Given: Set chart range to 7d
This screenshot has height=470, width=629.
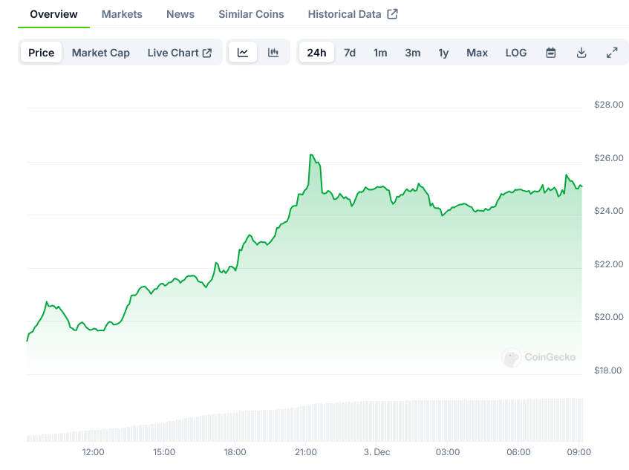Looking at the screenshot, I should point(350,53).
